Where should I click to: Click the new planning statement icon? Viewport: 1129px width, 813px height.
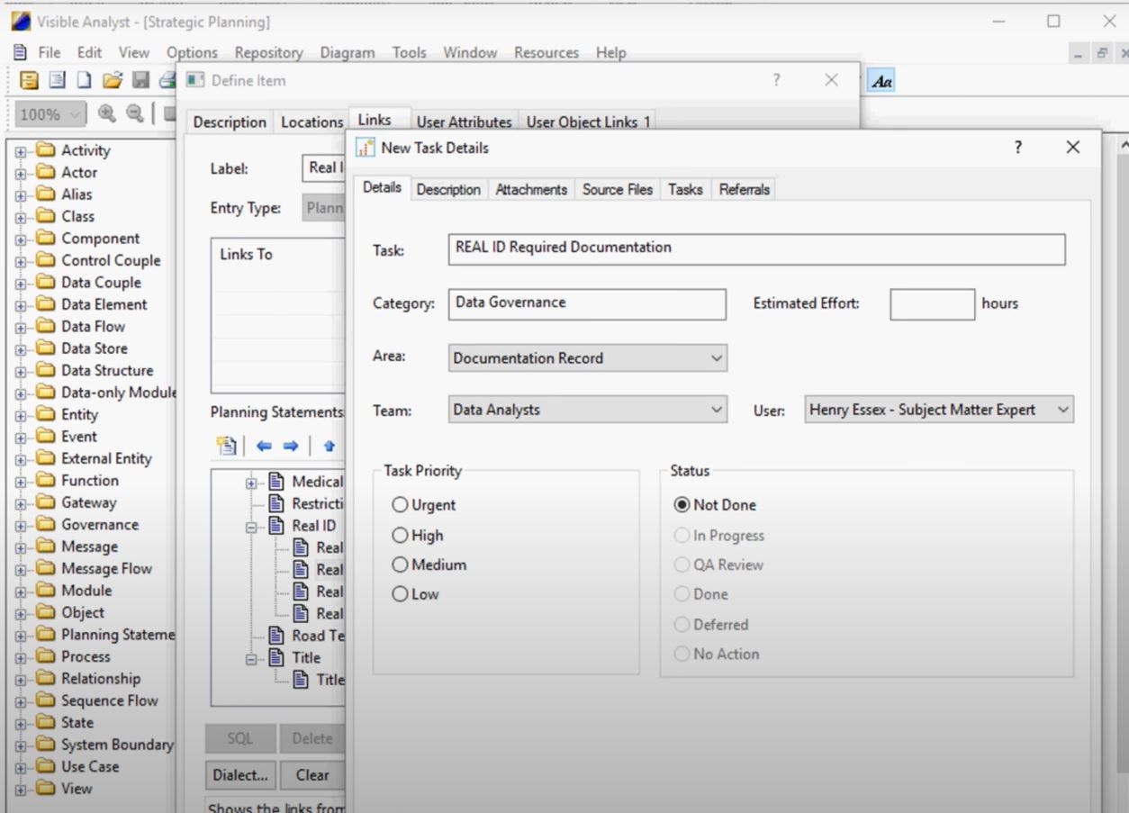tap(226, 446)
